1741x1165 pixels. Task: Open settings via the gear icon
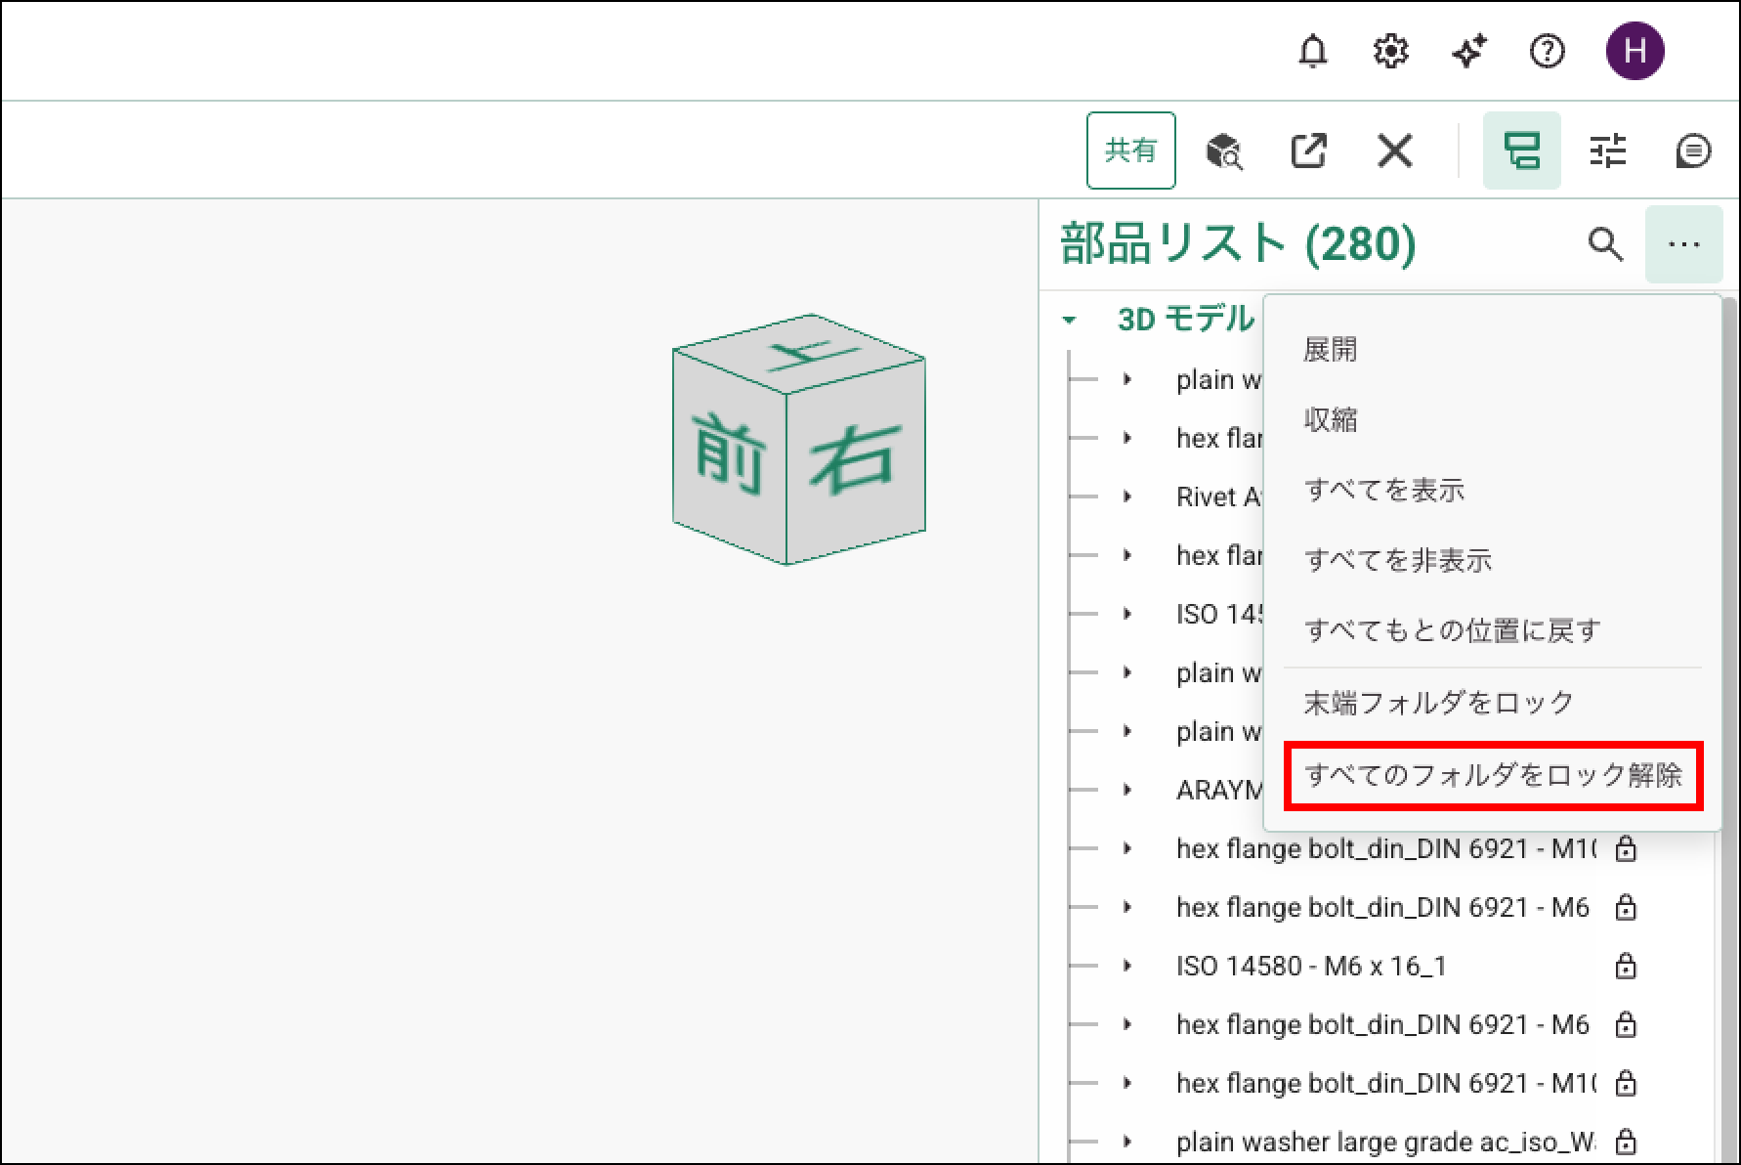(1390, 51)
